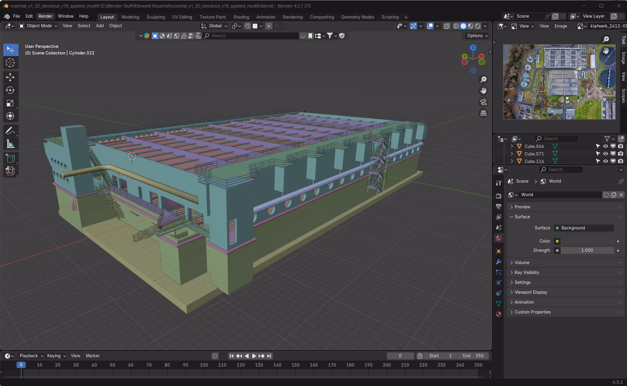
Task: Select the Move tool
Action: coord(10,77)
